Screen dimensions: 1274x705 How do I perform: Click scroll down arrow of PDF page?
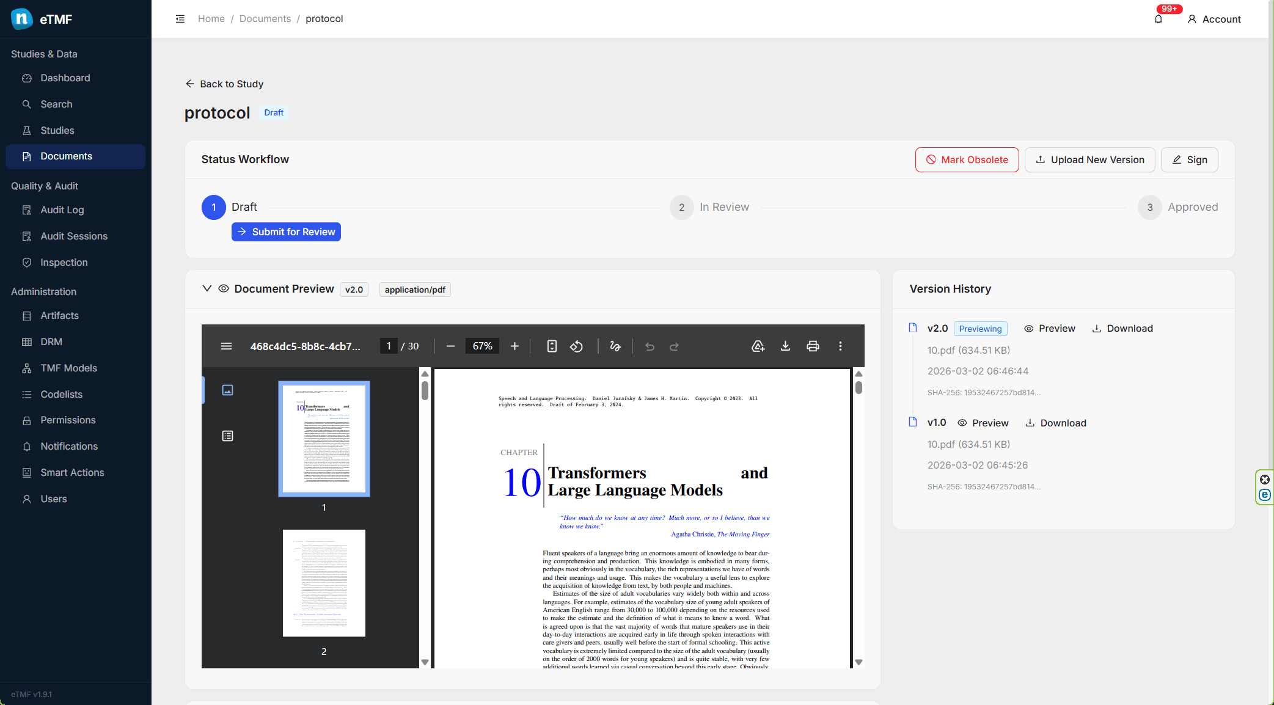click(858, 662)
